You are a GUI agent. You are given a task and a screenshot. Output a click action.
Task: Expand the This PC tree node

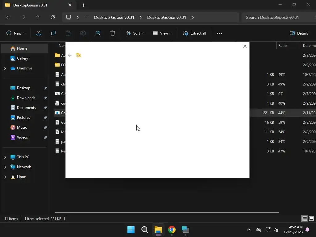pyautogui.click(x=5, y=157)
